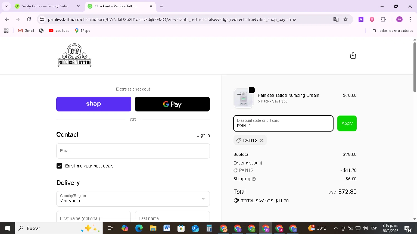Launch Microsoft Edge from taskbar
The image size is (417, 234).
click(x=139, y=228)
